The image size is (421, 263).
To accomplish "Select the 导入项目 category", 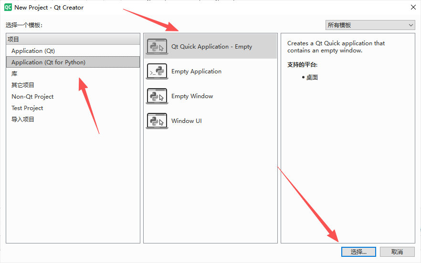I will (73, 120).
